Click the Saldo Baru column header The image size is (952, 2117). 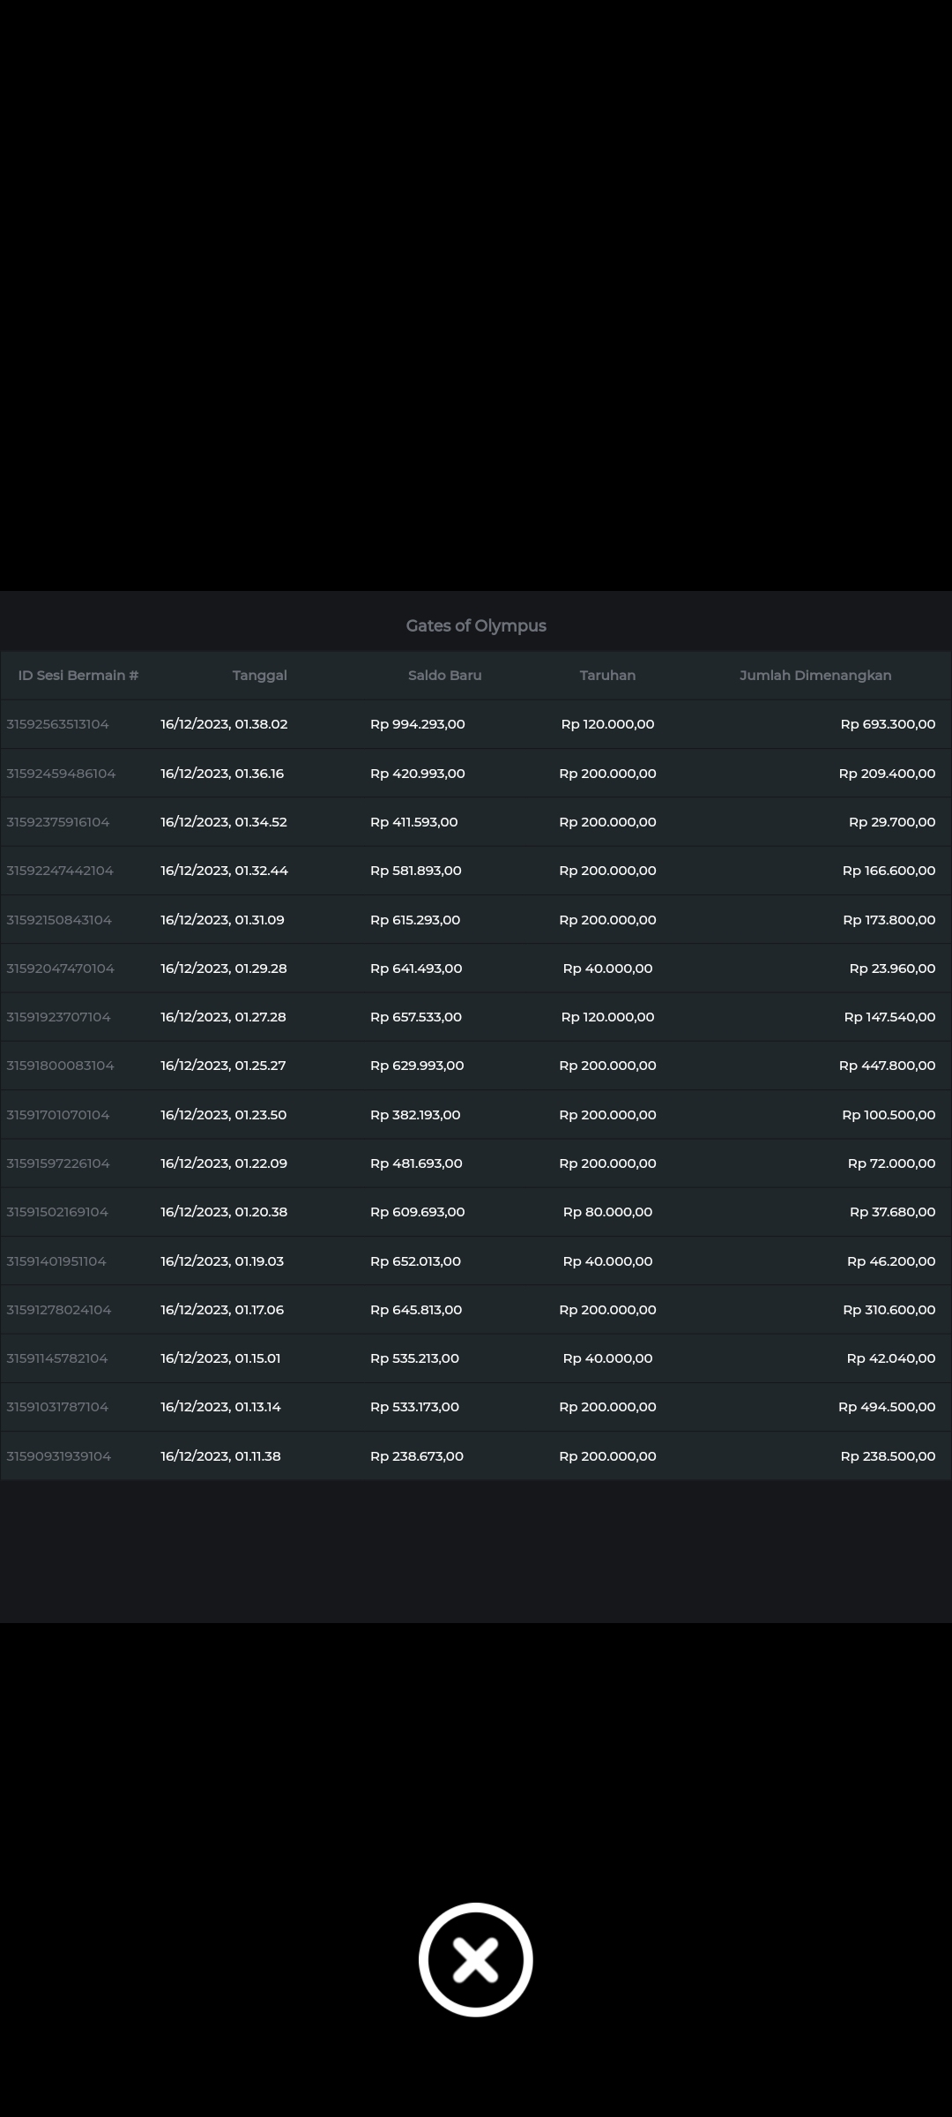(444, 675)
